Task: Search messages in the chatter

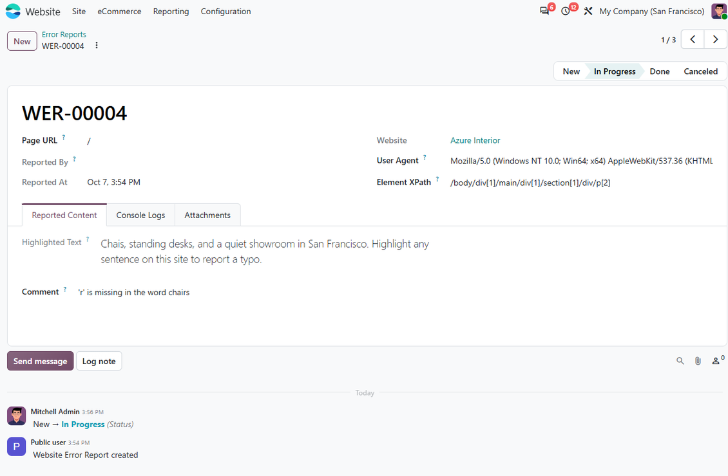Action: pyautogui.click(x=680, y=361)
